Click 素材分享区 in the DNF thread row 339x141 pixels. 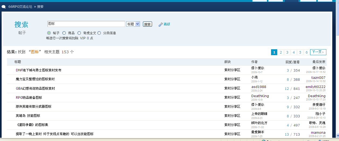(x=232, y=70)
